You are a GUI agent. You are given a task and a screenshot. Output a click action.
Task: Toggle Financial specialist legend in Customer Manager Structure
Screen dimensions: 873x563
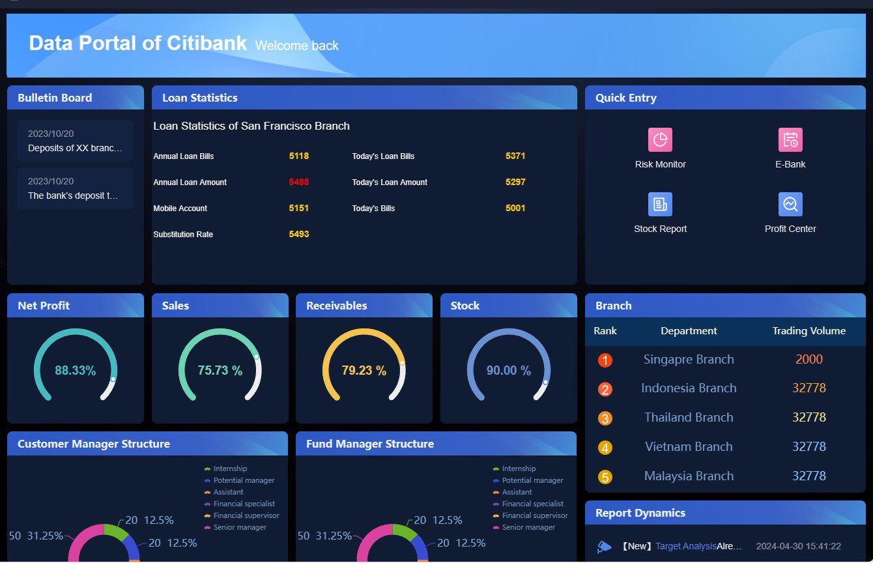point(239,504)
